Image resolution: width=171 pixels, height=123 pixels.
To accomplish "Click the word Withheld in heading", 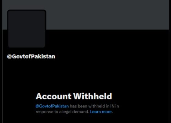I will (x=93, y=96).
